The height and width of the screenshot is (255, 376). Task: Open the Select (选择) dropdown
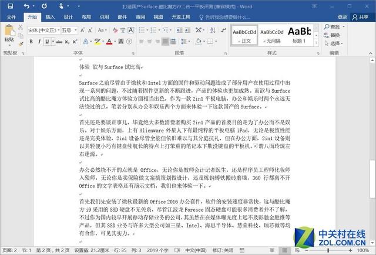334,43
